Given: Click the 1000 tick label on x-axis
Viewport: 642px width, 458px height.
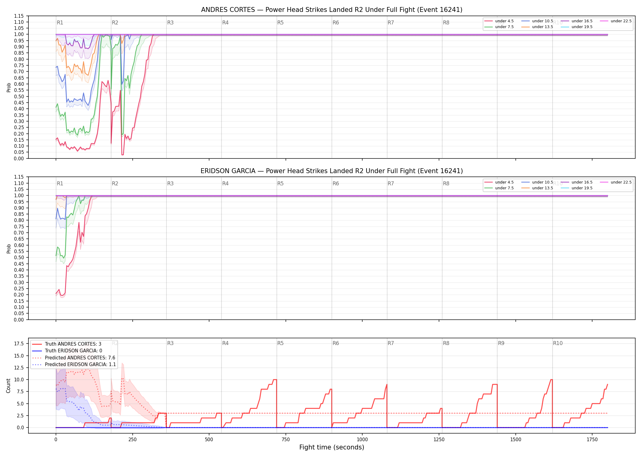Looking at the screenshot, I should [362, 440].
